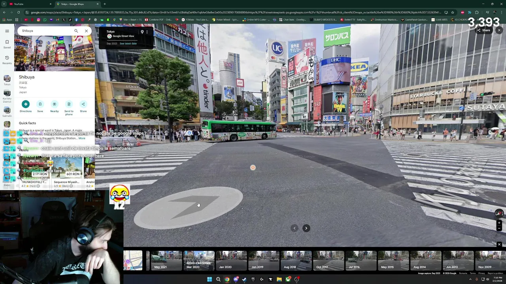Click the Privacy link in footer
Image resolution: width=506 pixels, height=284 pixels.
(x=481, y=273)
